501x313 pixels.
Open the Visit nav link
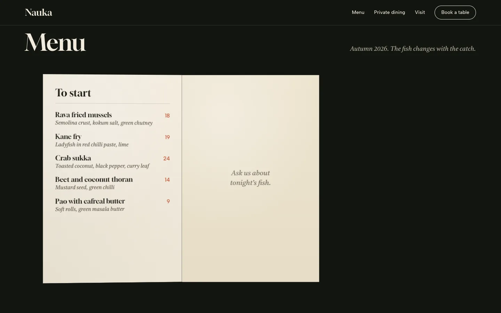click(420, 12)
